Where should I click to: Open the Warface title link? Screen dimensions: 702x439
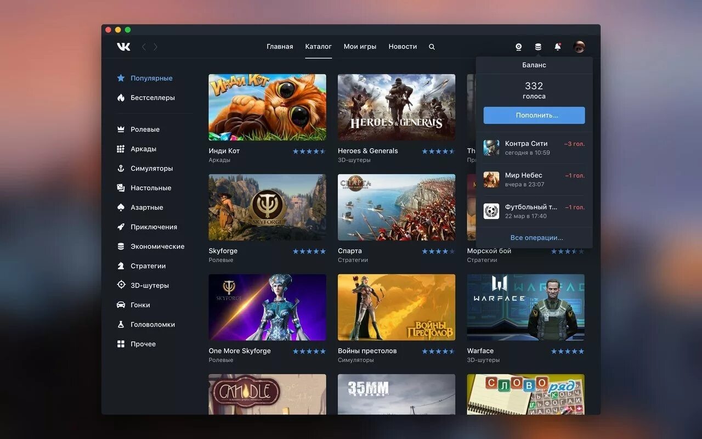click(x=480, y=351)
